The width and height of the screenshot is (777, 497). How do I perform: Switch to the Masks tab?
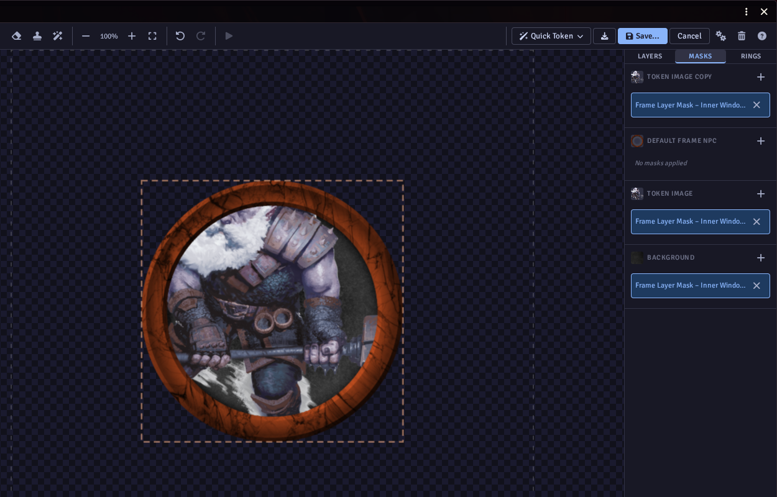pos(701,56)
